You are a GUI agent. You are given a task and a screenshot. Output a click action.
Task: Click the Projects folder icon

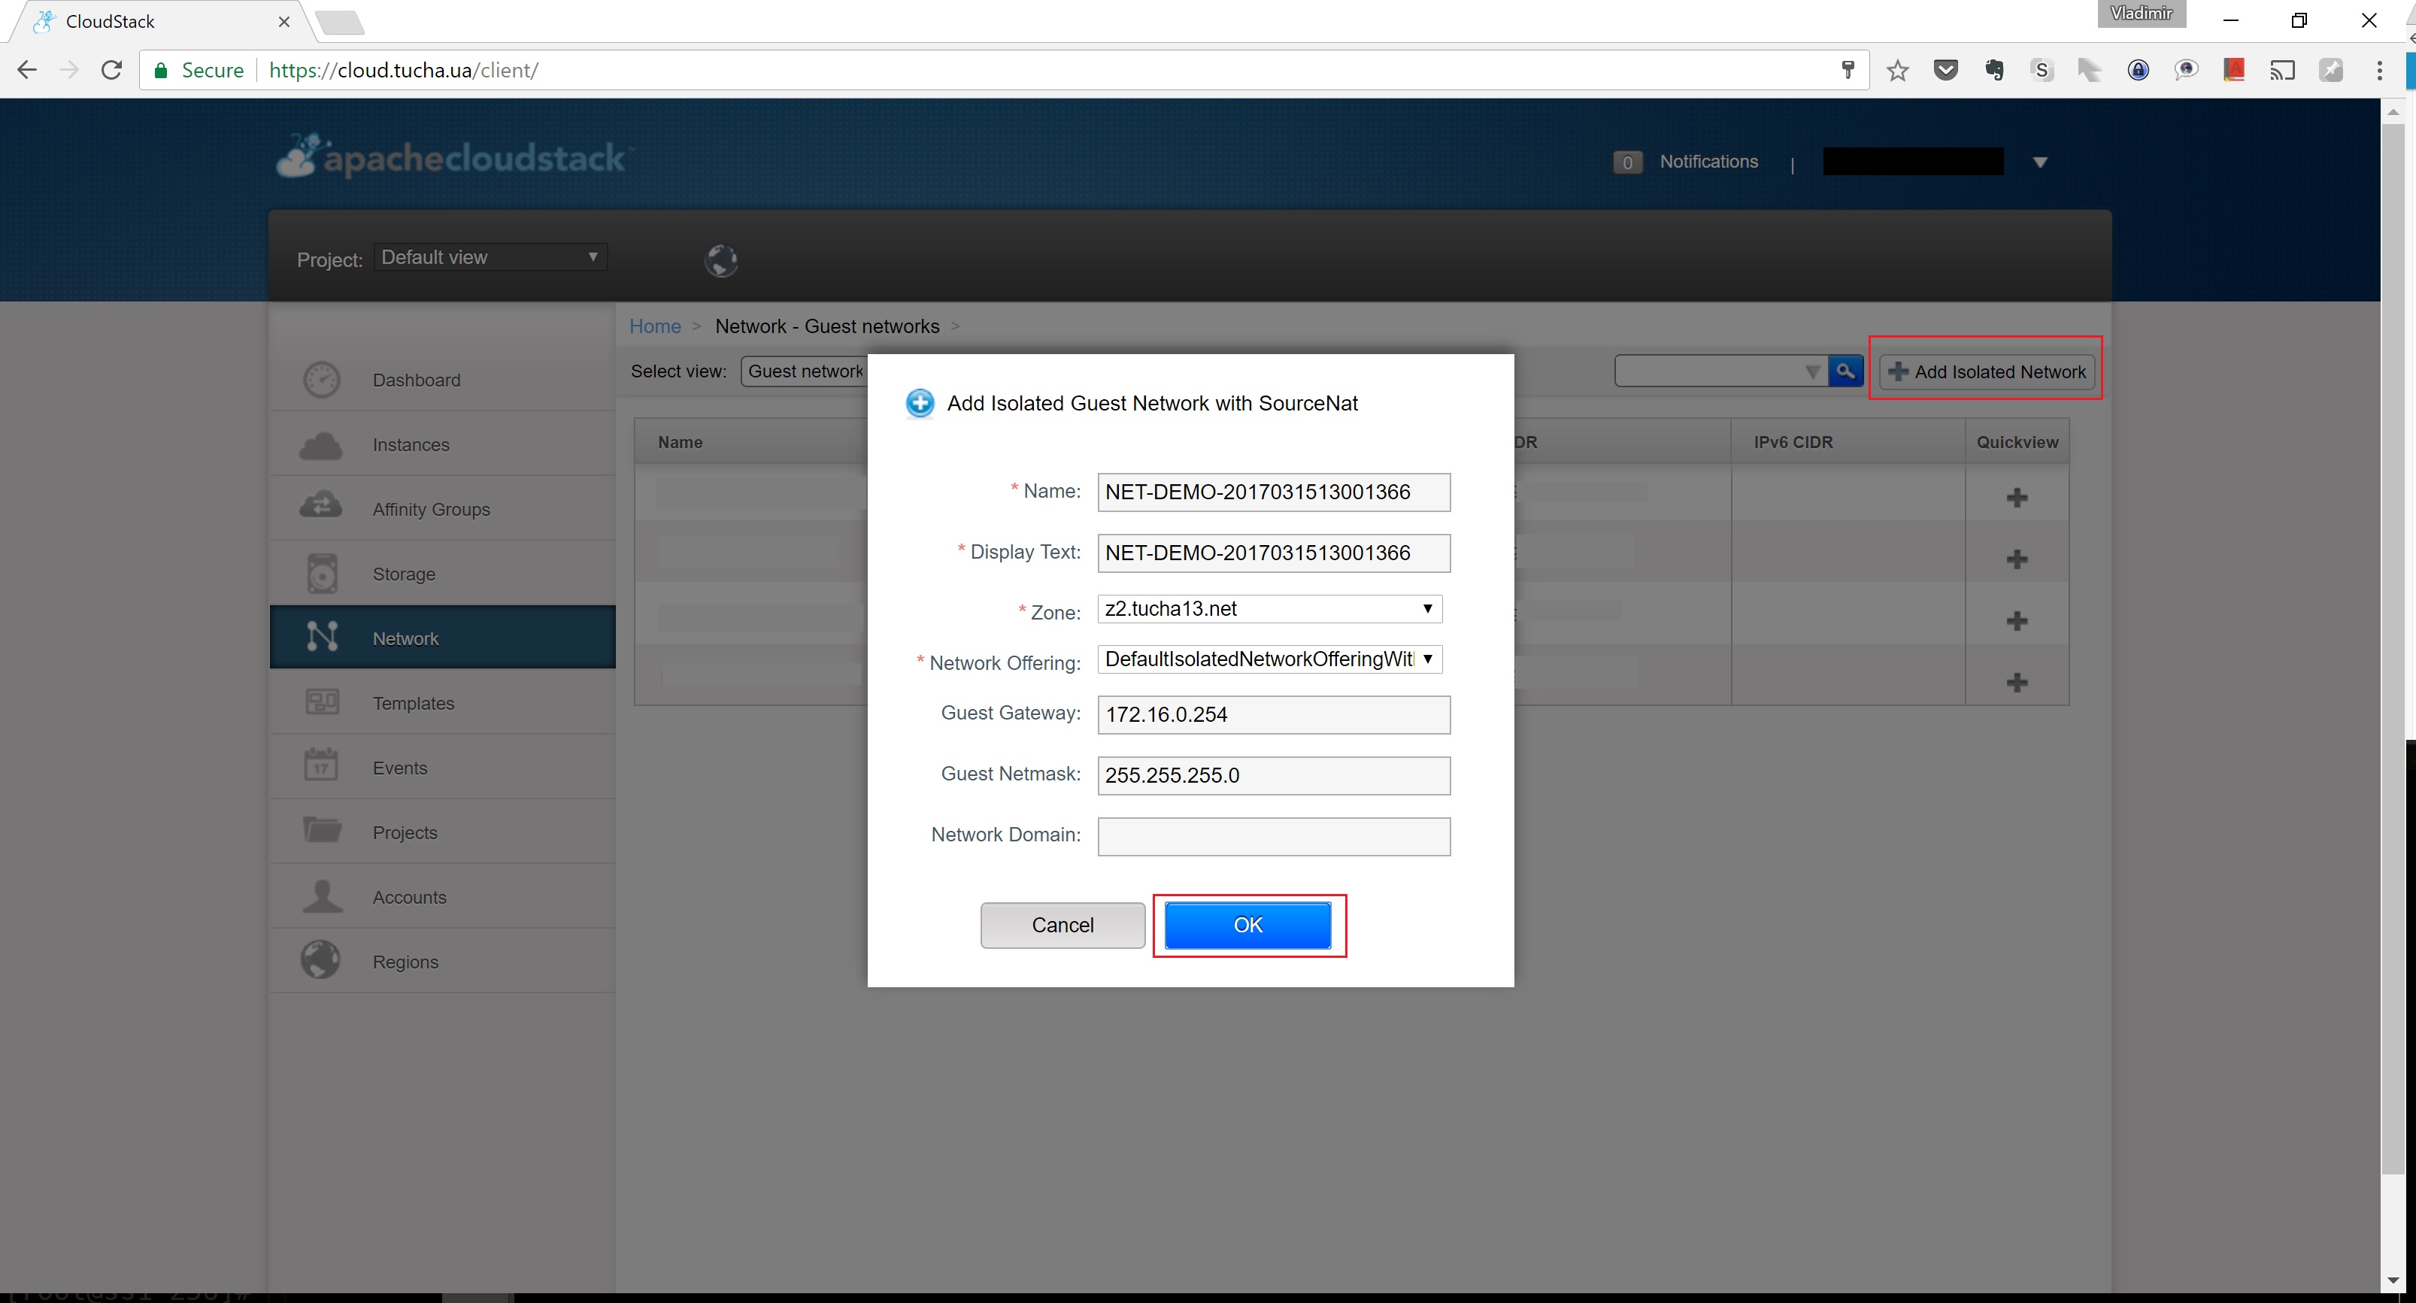point(322,829)
